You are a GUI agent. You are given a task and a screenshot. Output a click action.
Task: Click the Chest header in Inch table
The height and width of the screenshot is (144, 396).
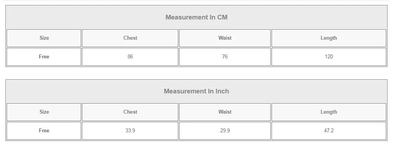[130, 112]
